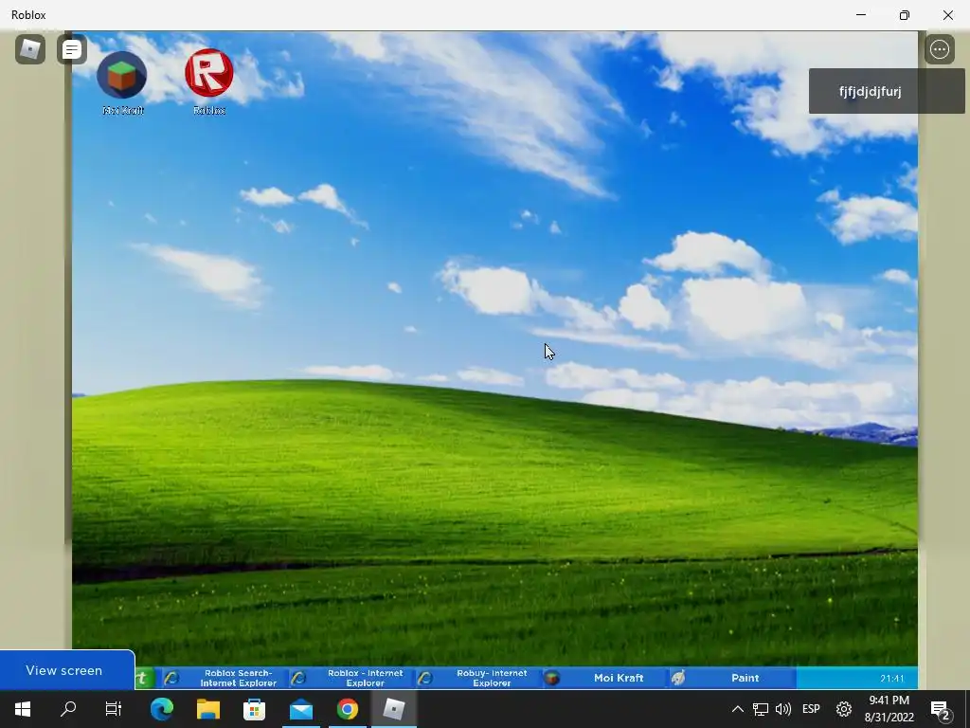Click the in-game 21:41 clock

click(891, 679)
